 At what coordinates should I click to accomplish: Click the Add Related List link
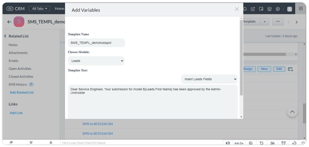[22, 92]
